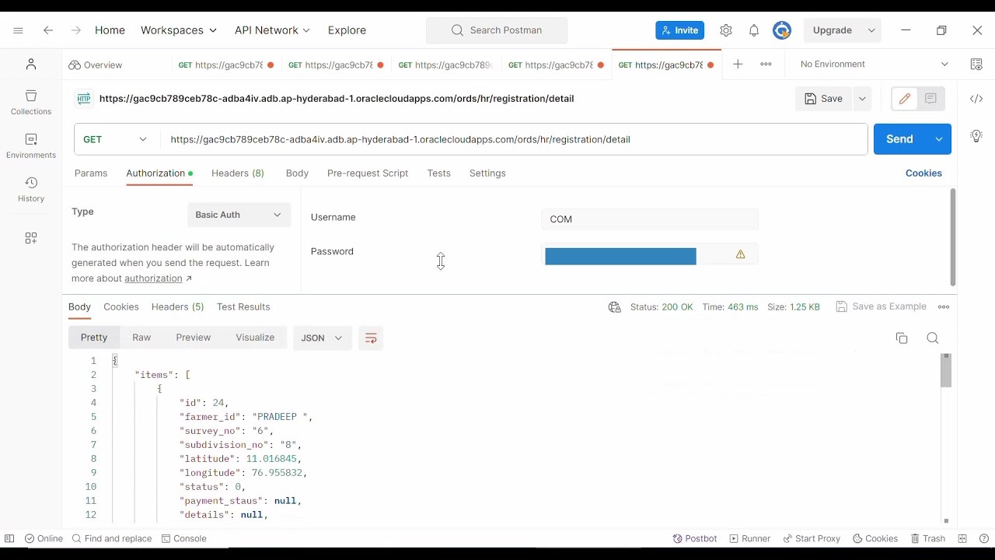Image resolution: width=995 pixels, height=560 pixels.
Task: Open the Send options dropdown arrow
Action: (939, 139)
